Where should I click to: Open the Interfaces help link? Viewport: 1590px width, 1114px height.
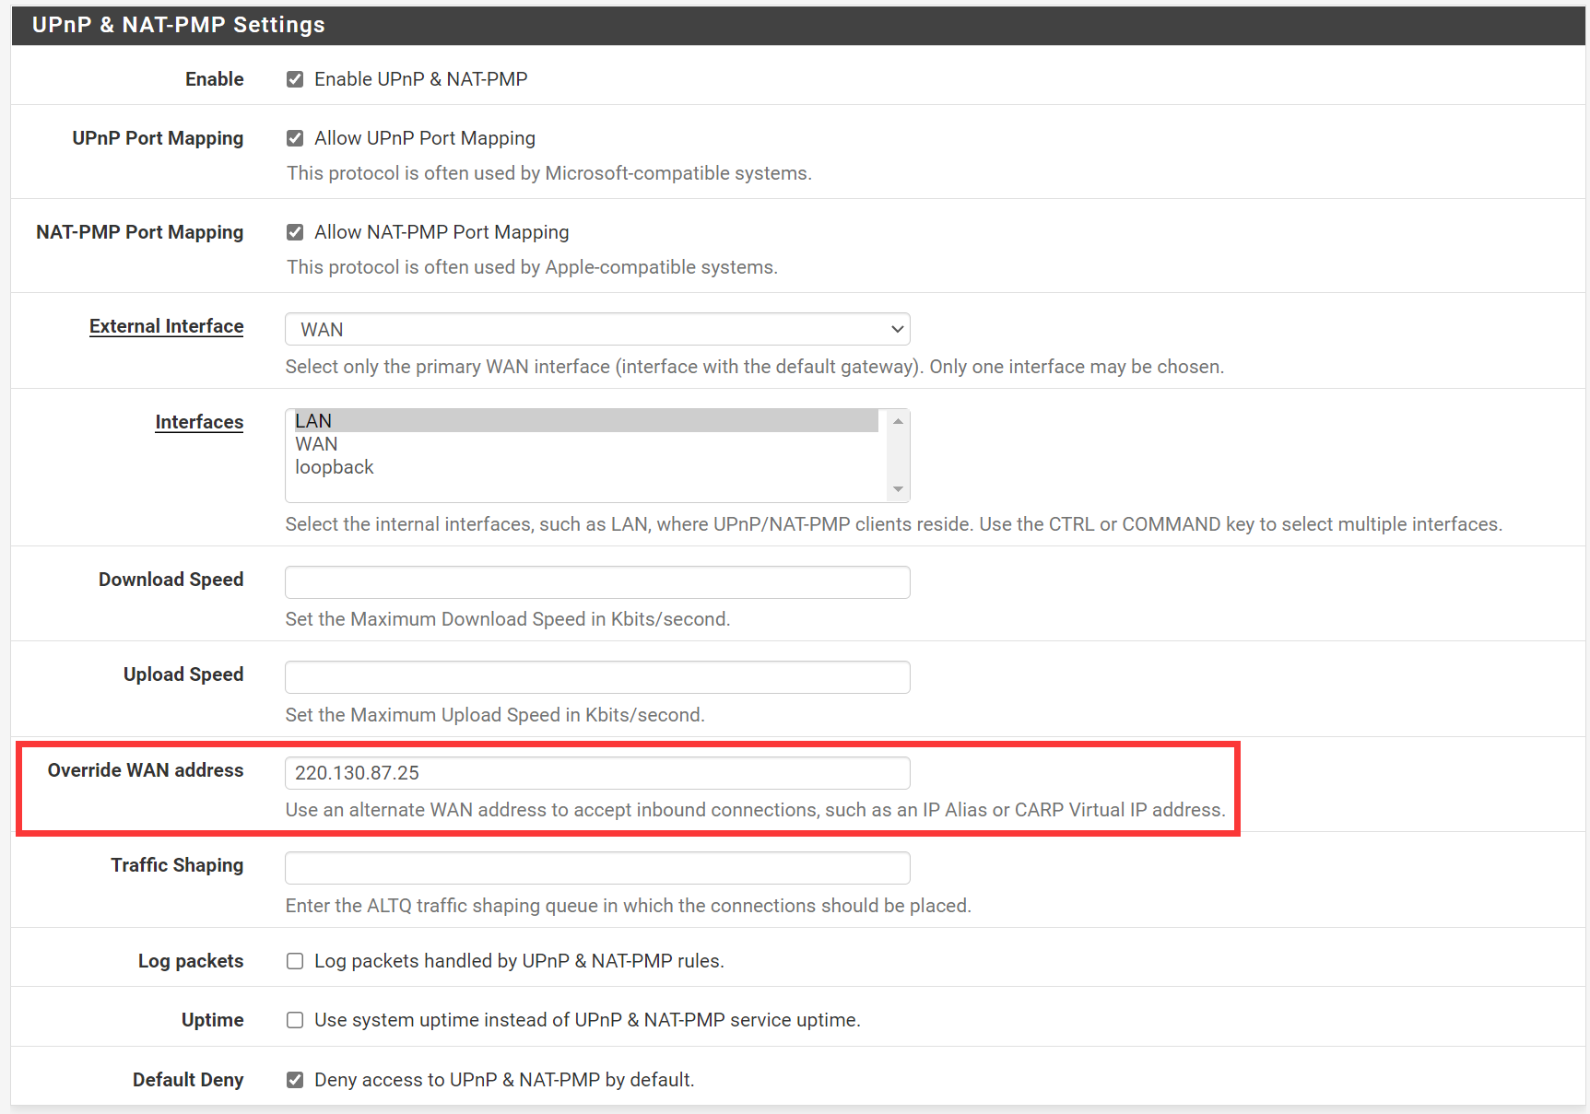(199, 422)
